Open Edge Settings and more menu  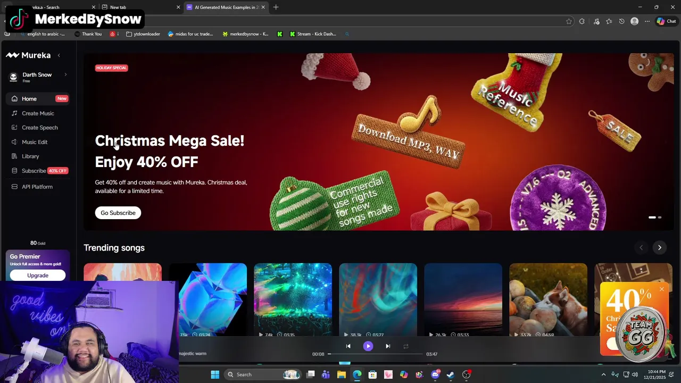click(647, 21)
